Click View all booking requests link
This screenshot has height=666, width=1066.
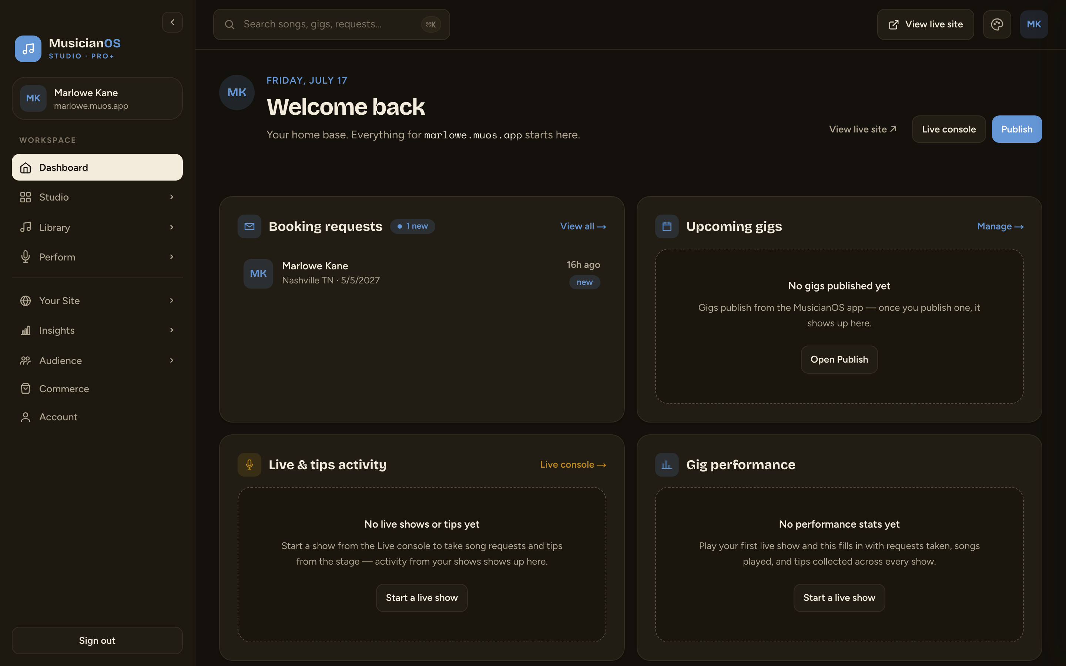[x=583, y=226]
